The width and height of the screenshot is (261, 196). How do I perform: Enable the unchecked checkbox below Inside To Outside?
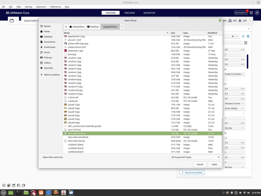pos(225,79)
